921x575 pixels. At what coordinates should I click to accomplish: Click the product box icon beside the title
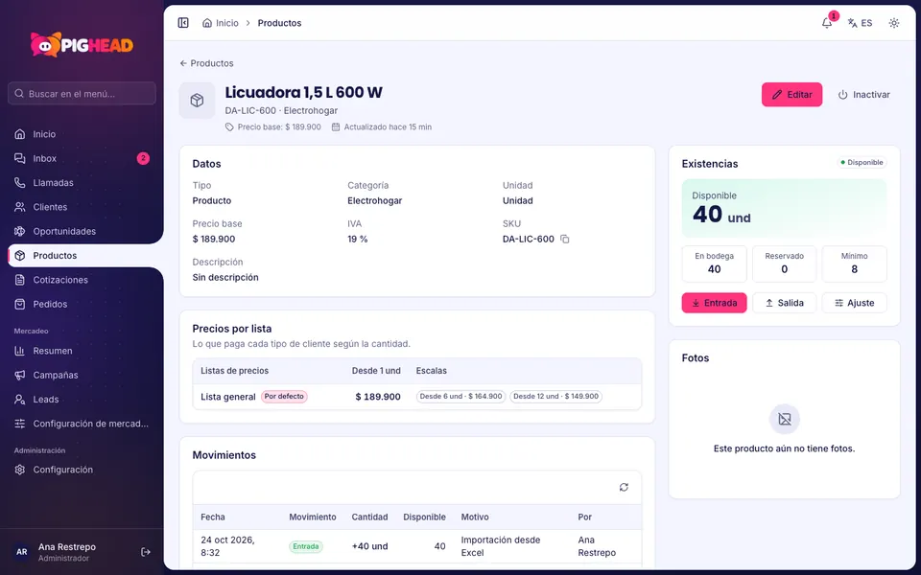(198, 101)
